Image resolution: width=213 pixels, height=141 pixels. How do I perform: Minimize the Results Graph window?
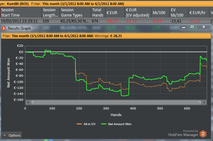click(x=184, y=27)
